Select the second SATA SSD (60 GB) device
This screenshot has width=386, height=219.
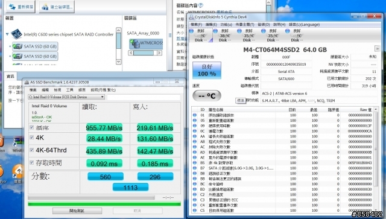point(35,57)
